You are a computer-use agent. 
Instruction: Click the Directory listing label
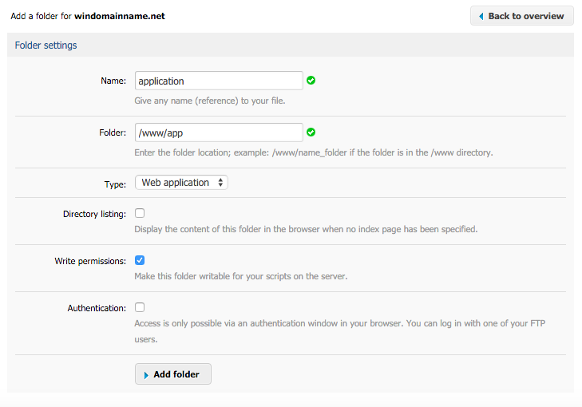[94, 214]
